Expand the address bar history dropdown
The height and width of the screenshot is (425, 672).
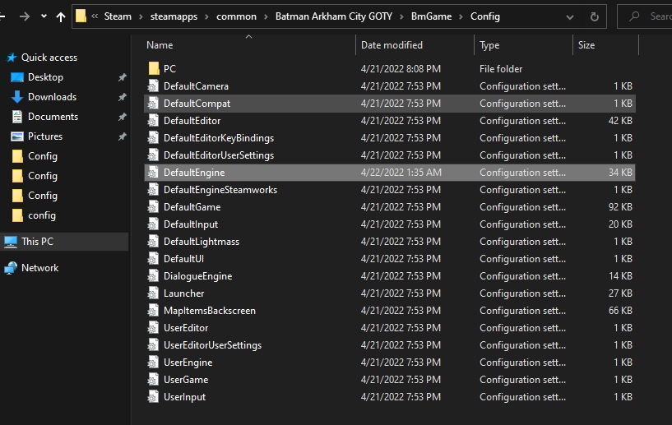pos(569,16)
